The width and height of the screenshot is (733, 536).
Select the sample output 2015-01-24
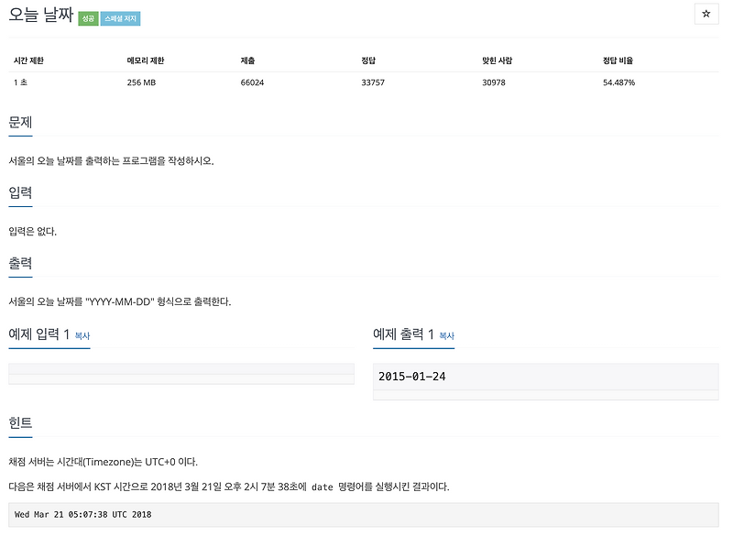click(x=409, y=376)
